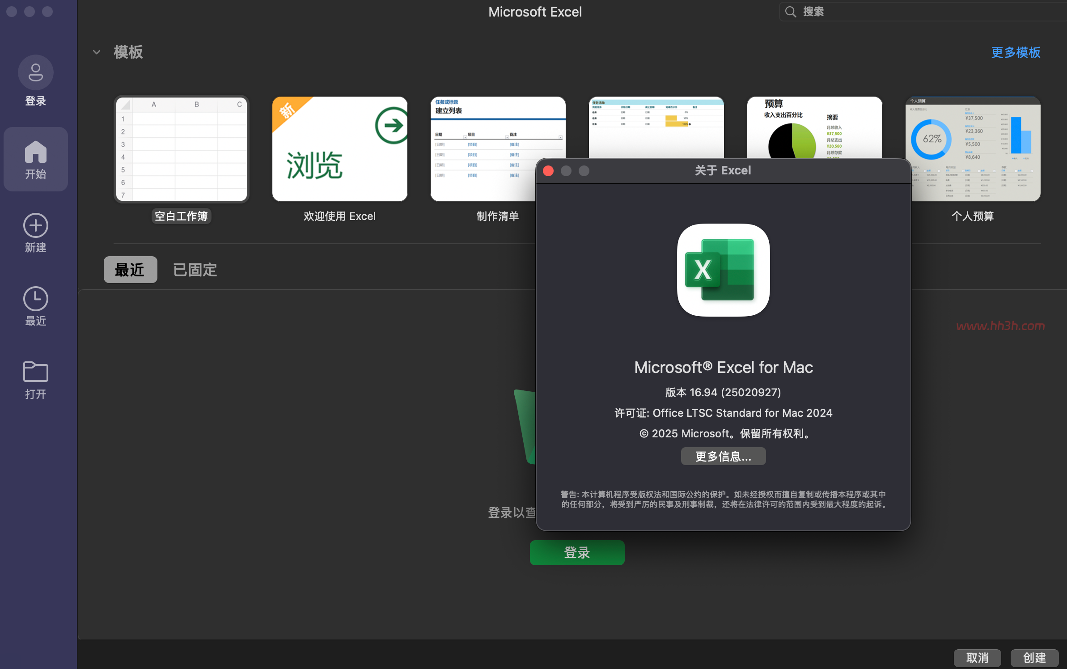The image size is (1067, 669).
Task: Click the © 2025 Microsoft copyright line
Action: point(725,433)
